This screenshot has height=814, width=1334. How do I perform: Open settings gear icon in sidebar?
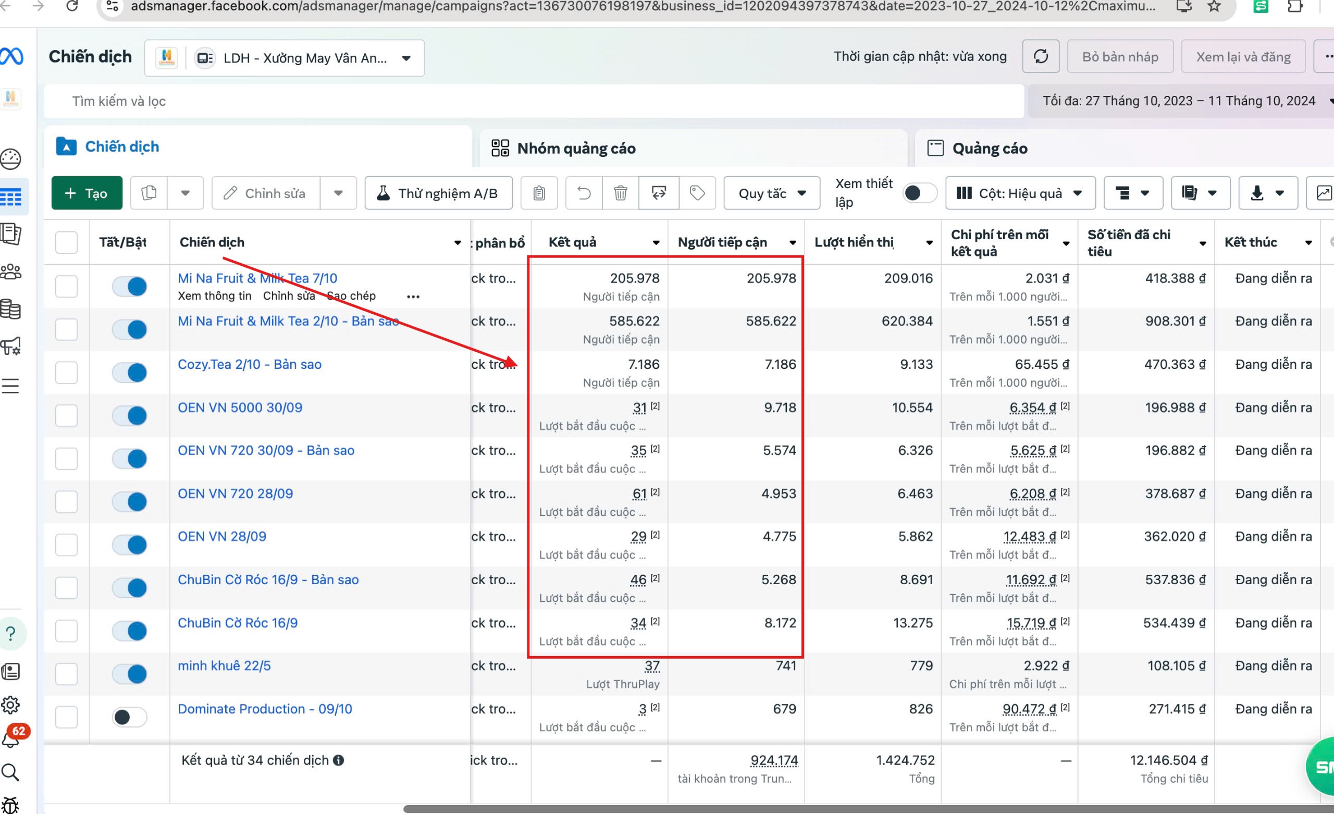point(11,705)
